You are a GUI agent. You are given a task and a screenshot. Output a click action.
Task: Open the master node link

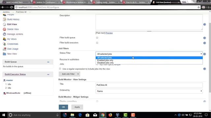pyautogui.click(x=10, y=80)
